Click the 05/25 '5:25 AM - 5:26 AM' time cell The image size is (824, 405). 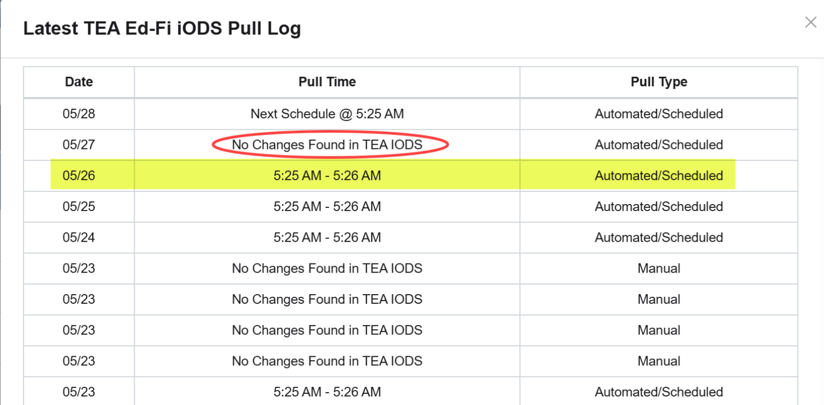click(x=327, y=206)
